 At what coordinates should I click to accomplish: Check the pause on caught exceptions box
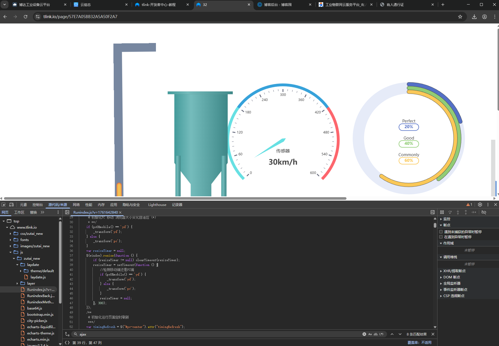(x=441, y=237)
